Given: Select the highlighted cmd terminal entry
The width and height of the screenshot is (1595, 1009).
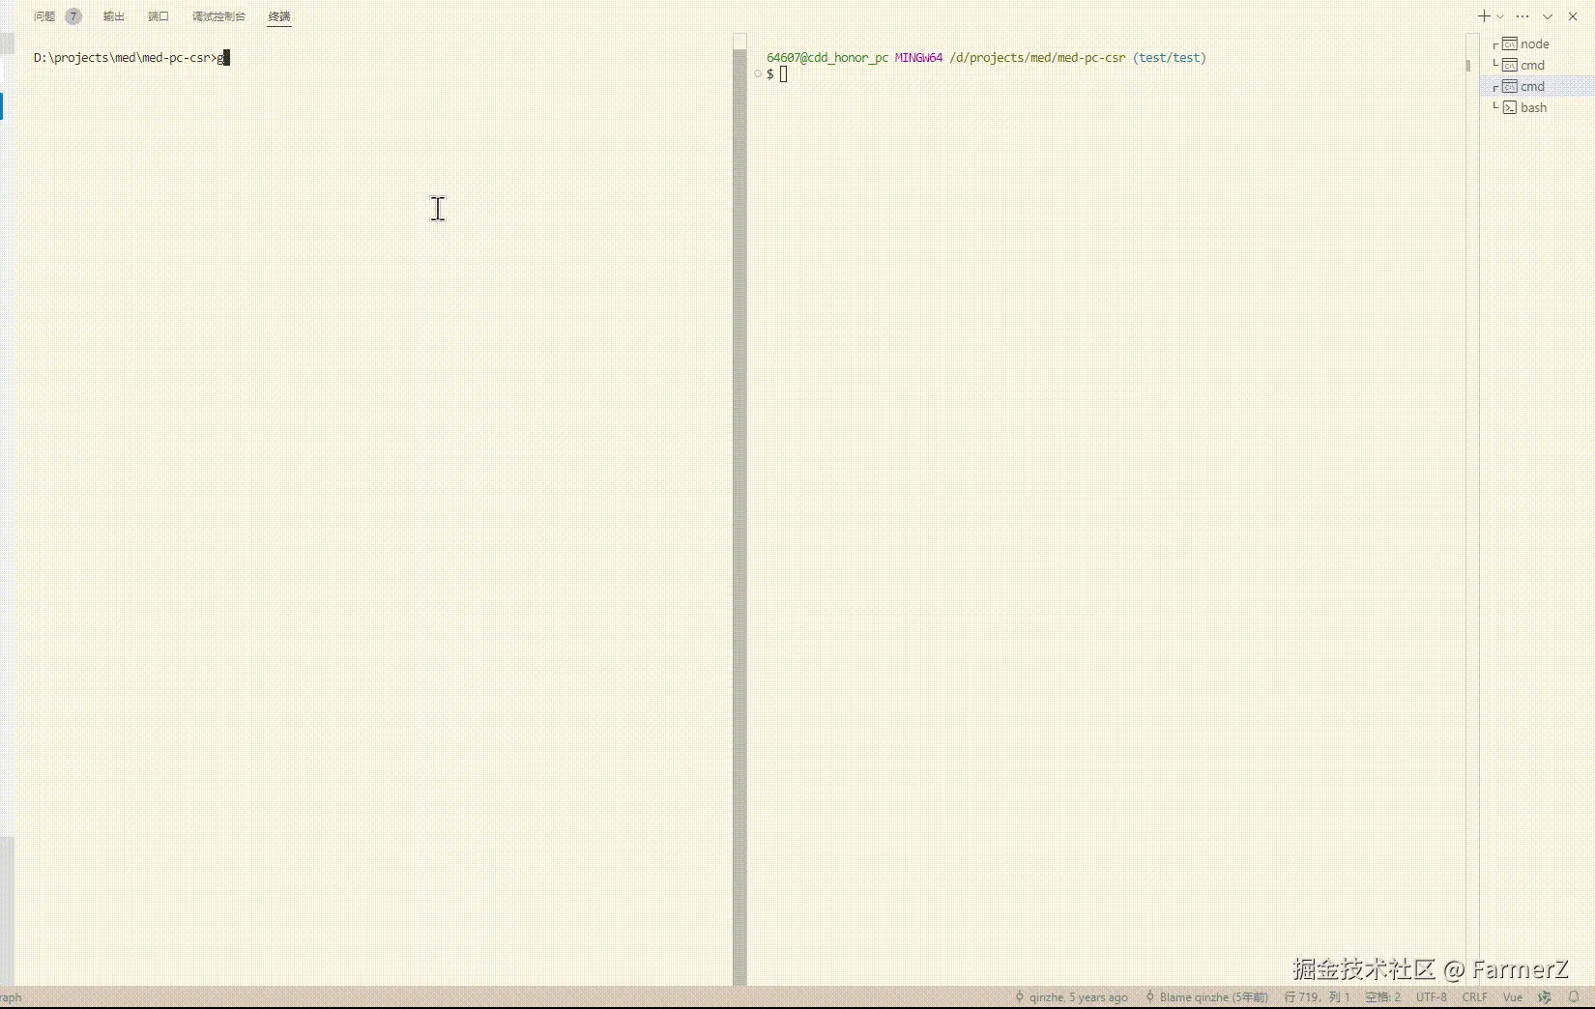Looking at the screenshot, I should (x=1532, y=86).
